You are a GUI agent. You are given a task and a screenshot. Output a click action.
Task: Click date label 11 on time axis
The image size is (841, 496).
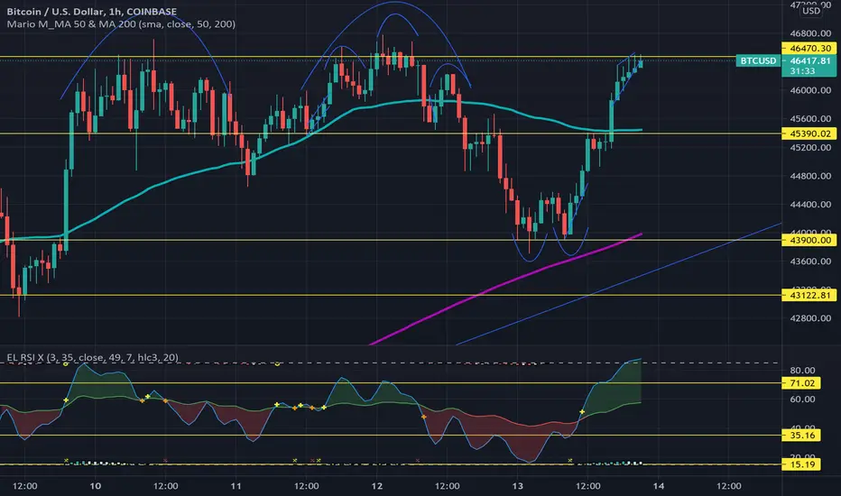(x=236, y=486)
